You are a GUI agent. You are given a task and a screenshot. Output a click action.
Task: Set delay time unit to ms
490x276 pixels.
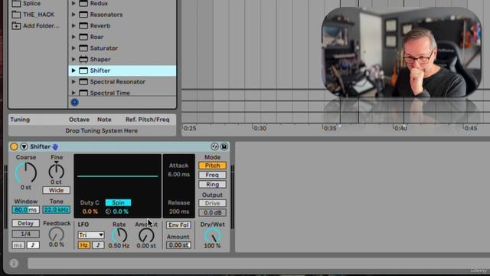pyautogui.click(x=18, y=245)
